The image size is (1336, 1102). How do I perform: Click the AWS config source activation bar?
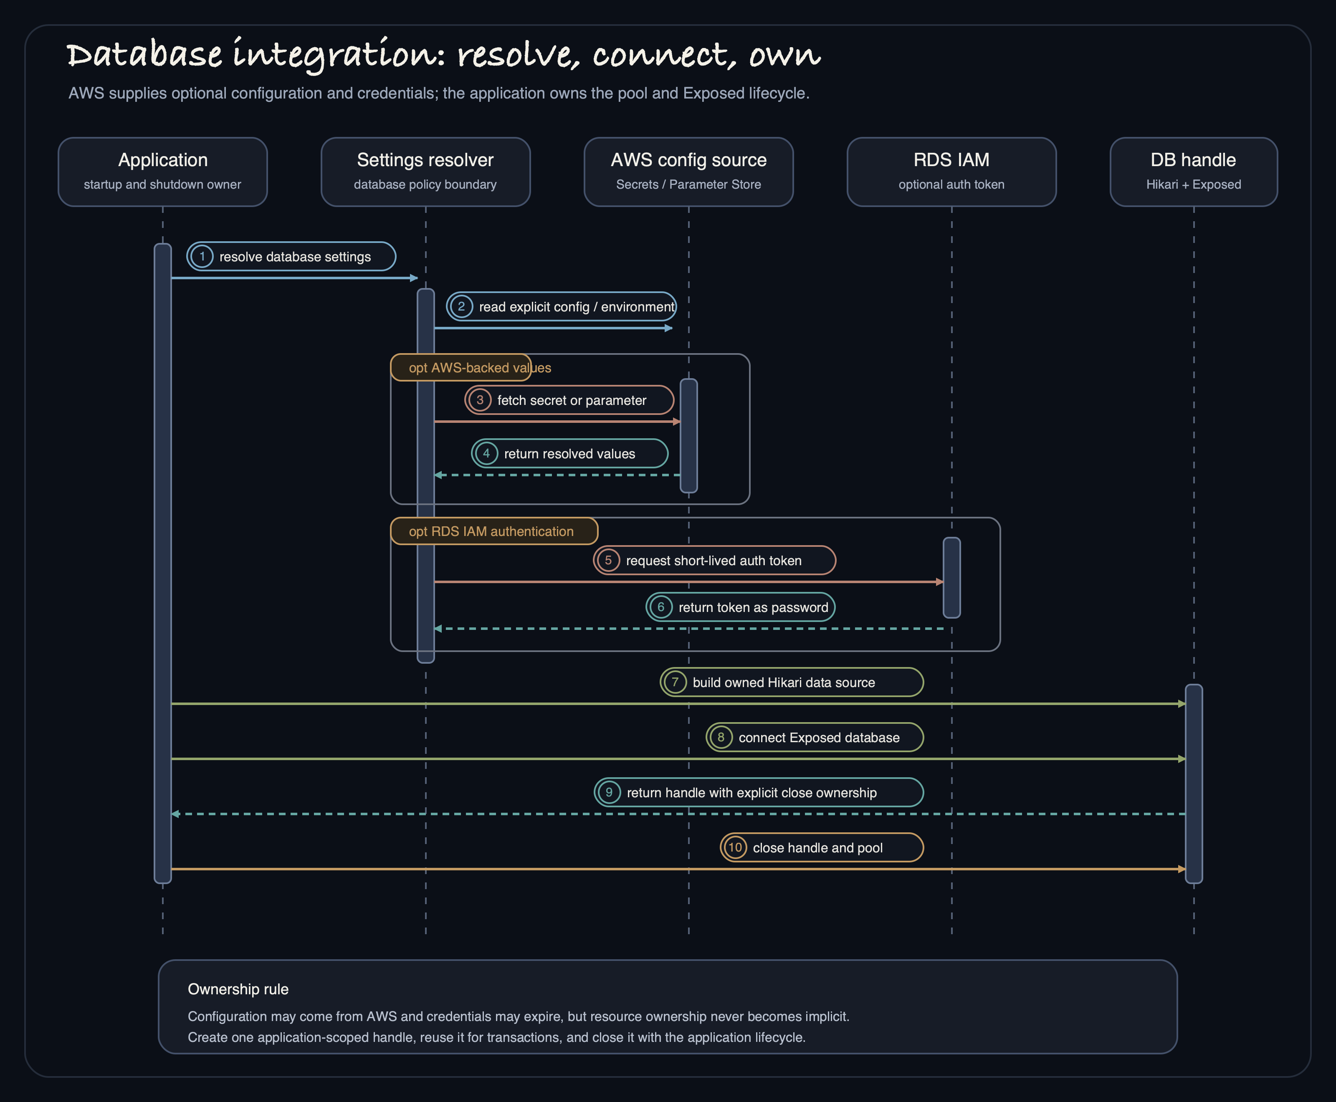[x=688, y=435]
